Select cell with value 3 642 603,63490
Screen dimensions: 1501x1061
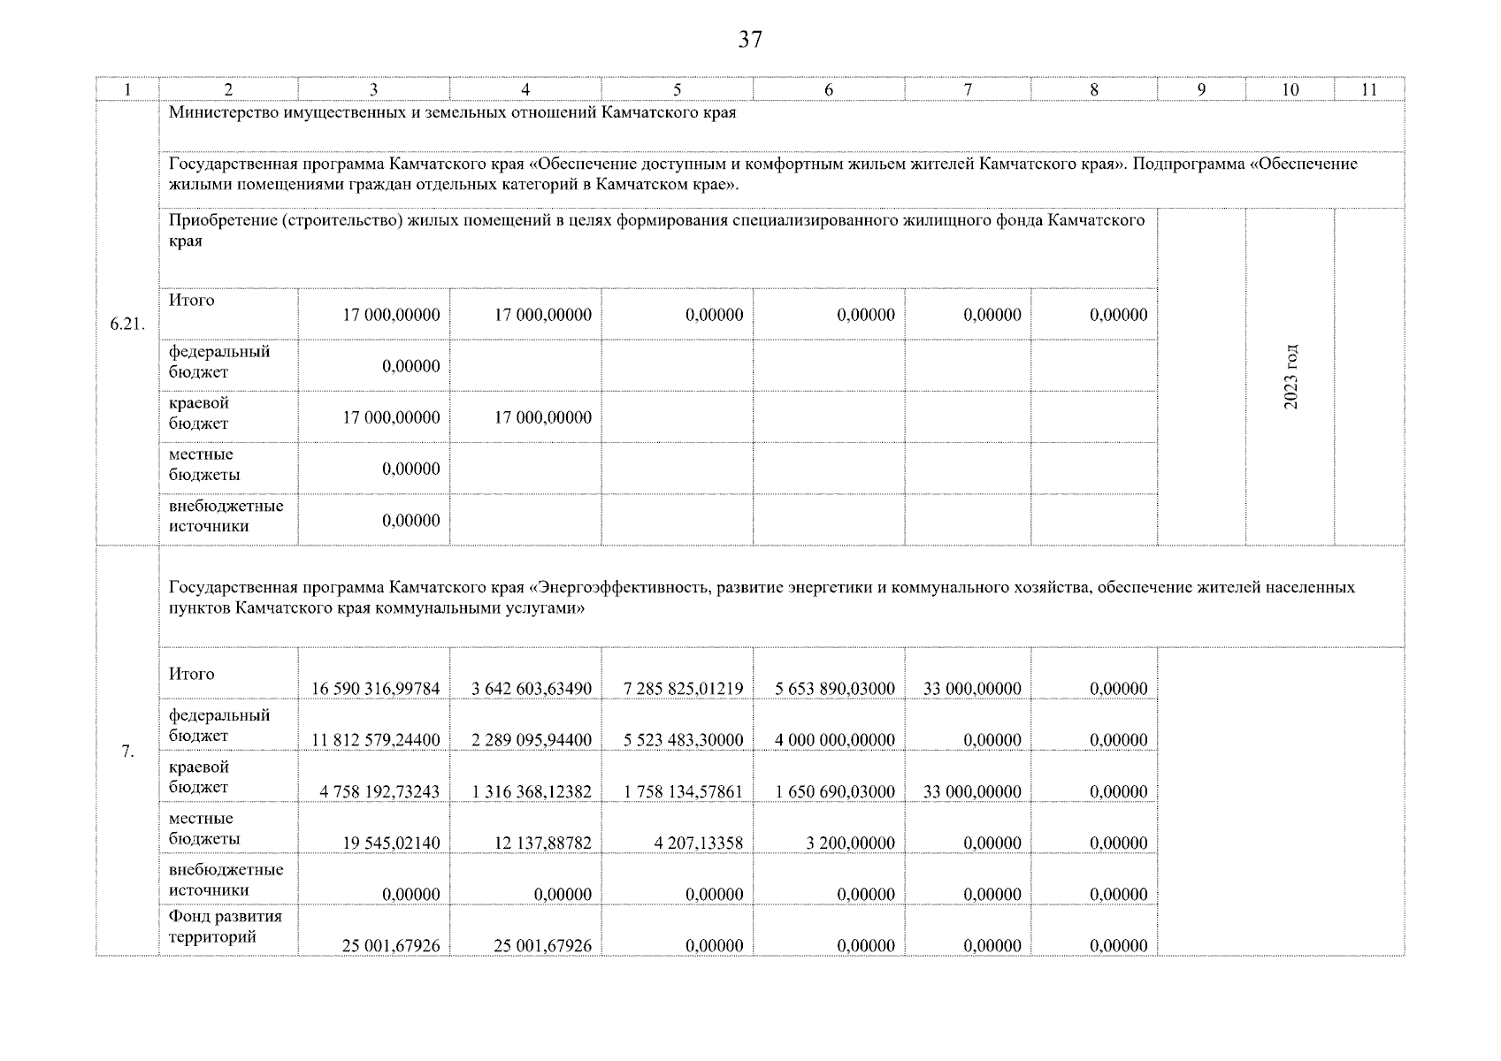tap(532, 689)
